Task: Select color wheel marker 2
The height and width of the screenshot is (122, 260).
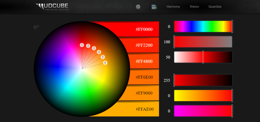Action: [x=88, y=46]
